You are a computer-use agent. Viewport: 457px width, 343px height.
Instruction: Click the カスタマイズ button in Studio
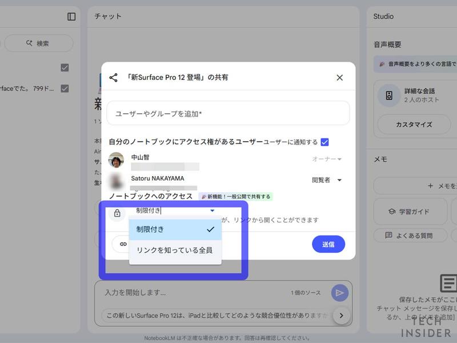pos(413,124)
